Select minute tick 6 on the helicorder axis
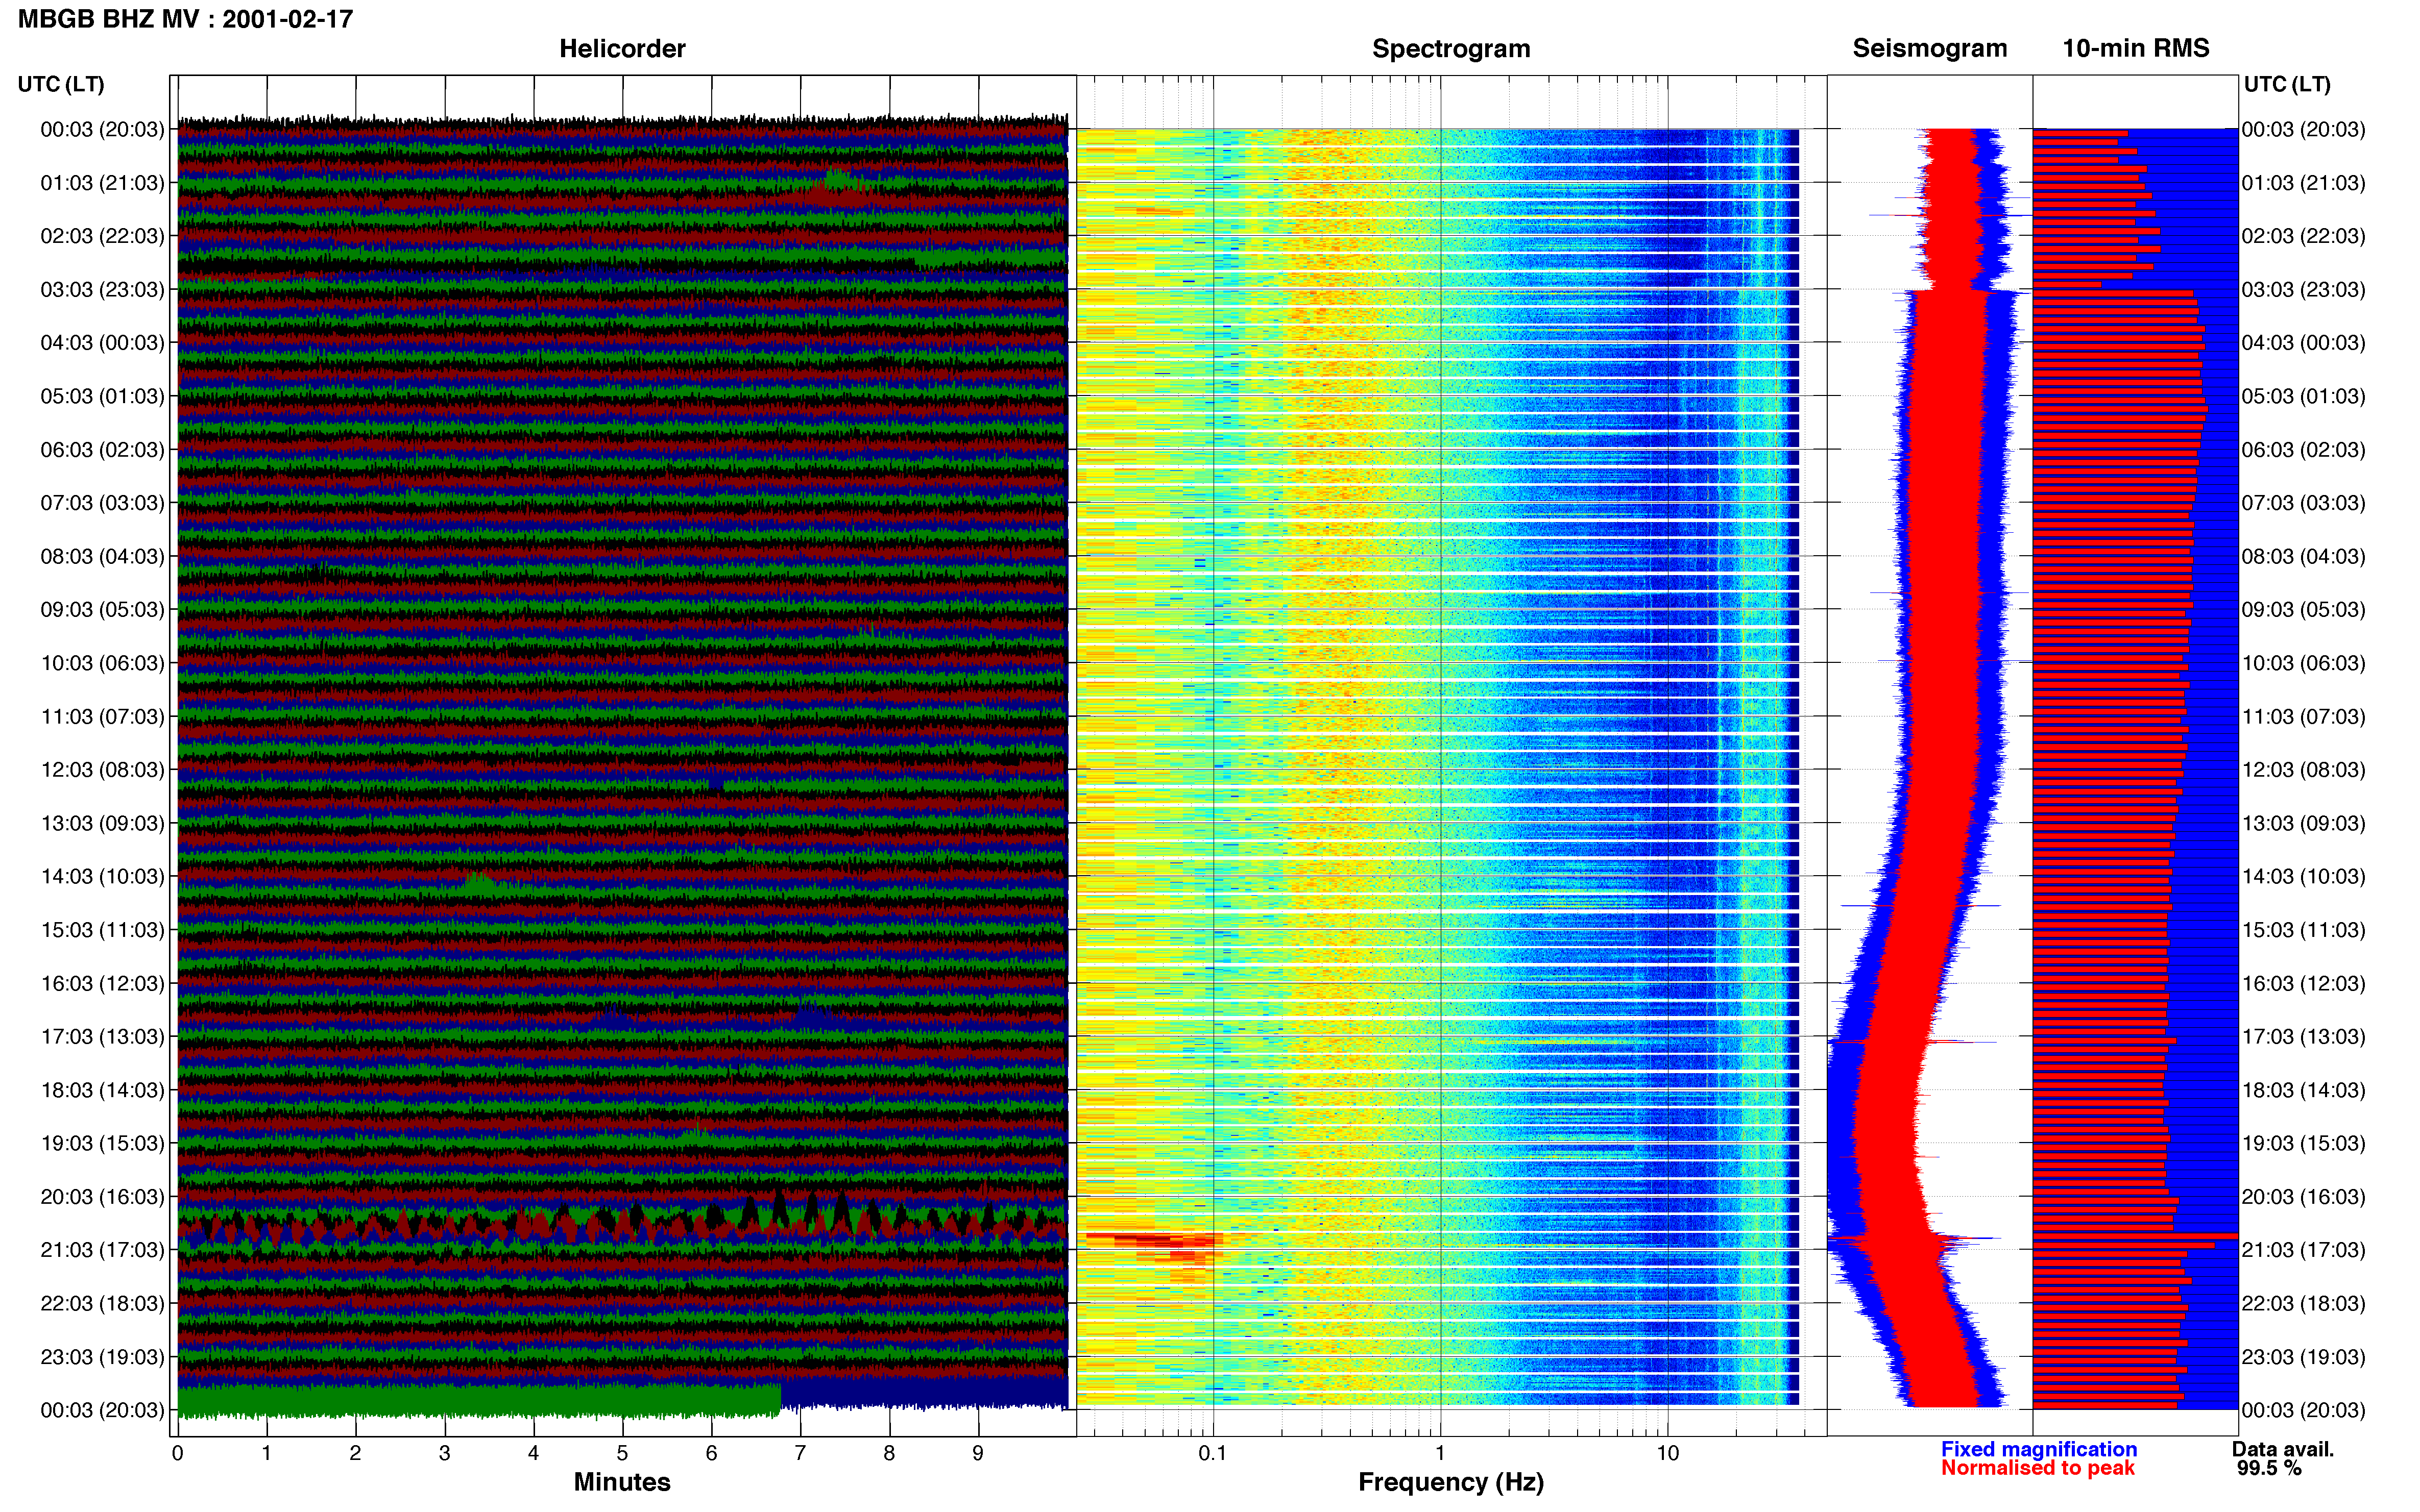The height and width of the screenshot is (1512, 2420). coord(711,1453)
